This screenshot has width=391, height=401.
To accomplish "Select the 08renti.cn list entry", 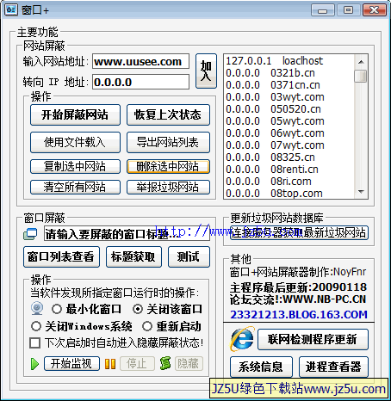I will [289, 170].
